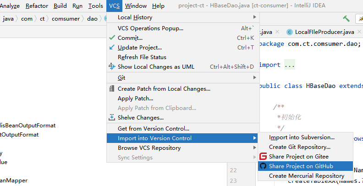
Task: Choose Get from Version Control...
Action: pyautogui.click(x=183, y=128)
